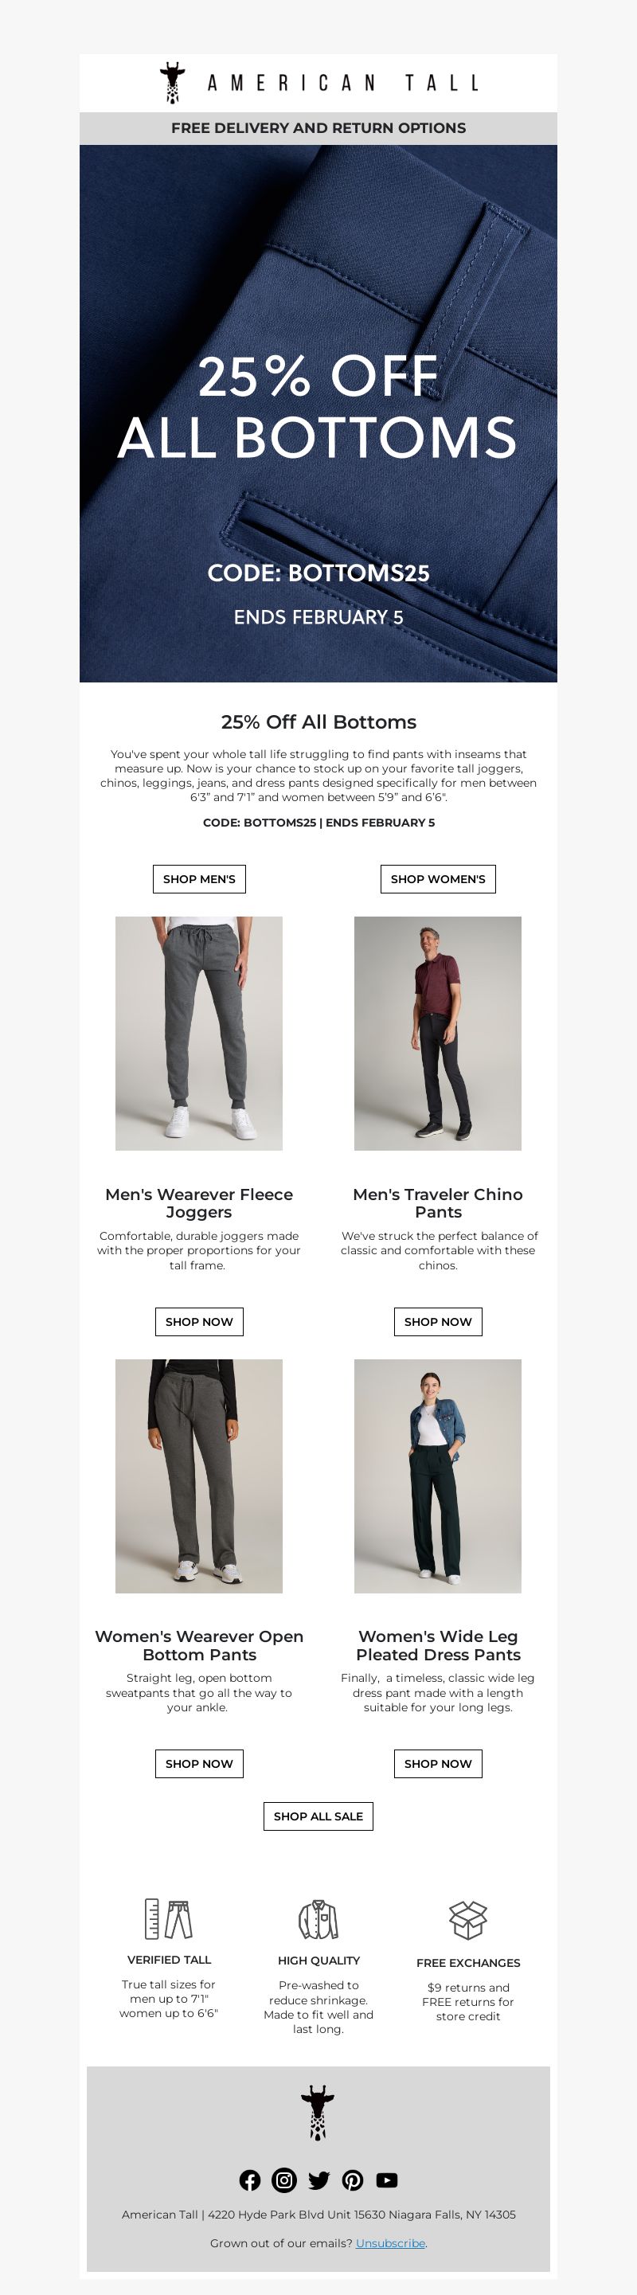This screenshot has height=2295, width=637.
Task: Click the Shop Men's button
Action: pos(199,878)
